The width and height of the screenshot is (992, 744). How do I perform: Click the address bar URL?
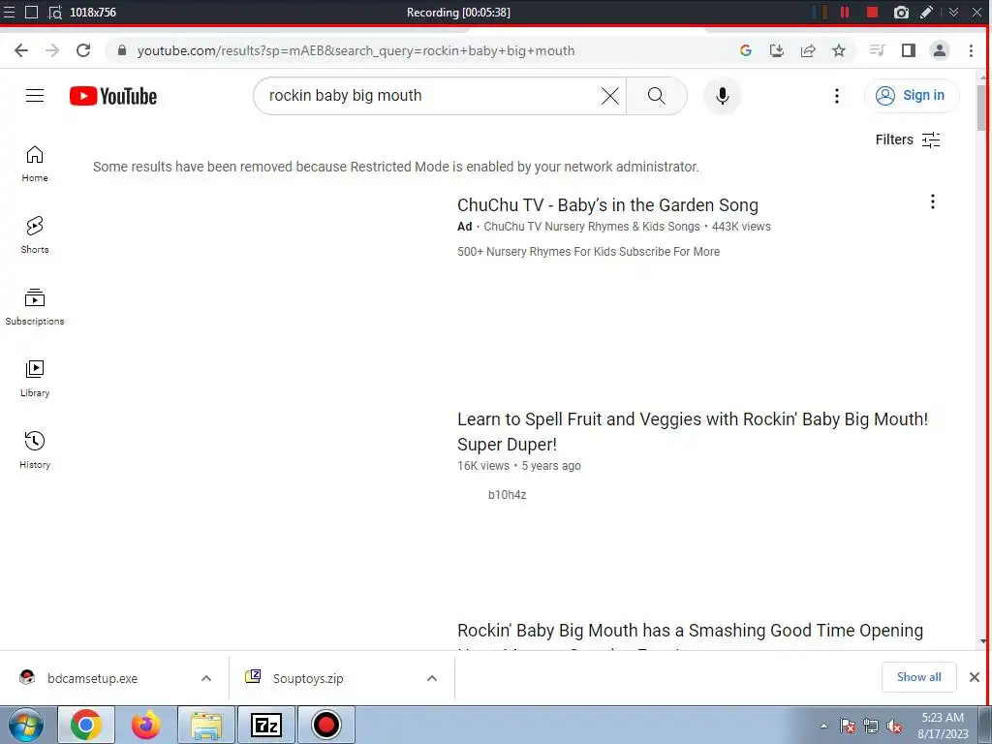point(356,50)
